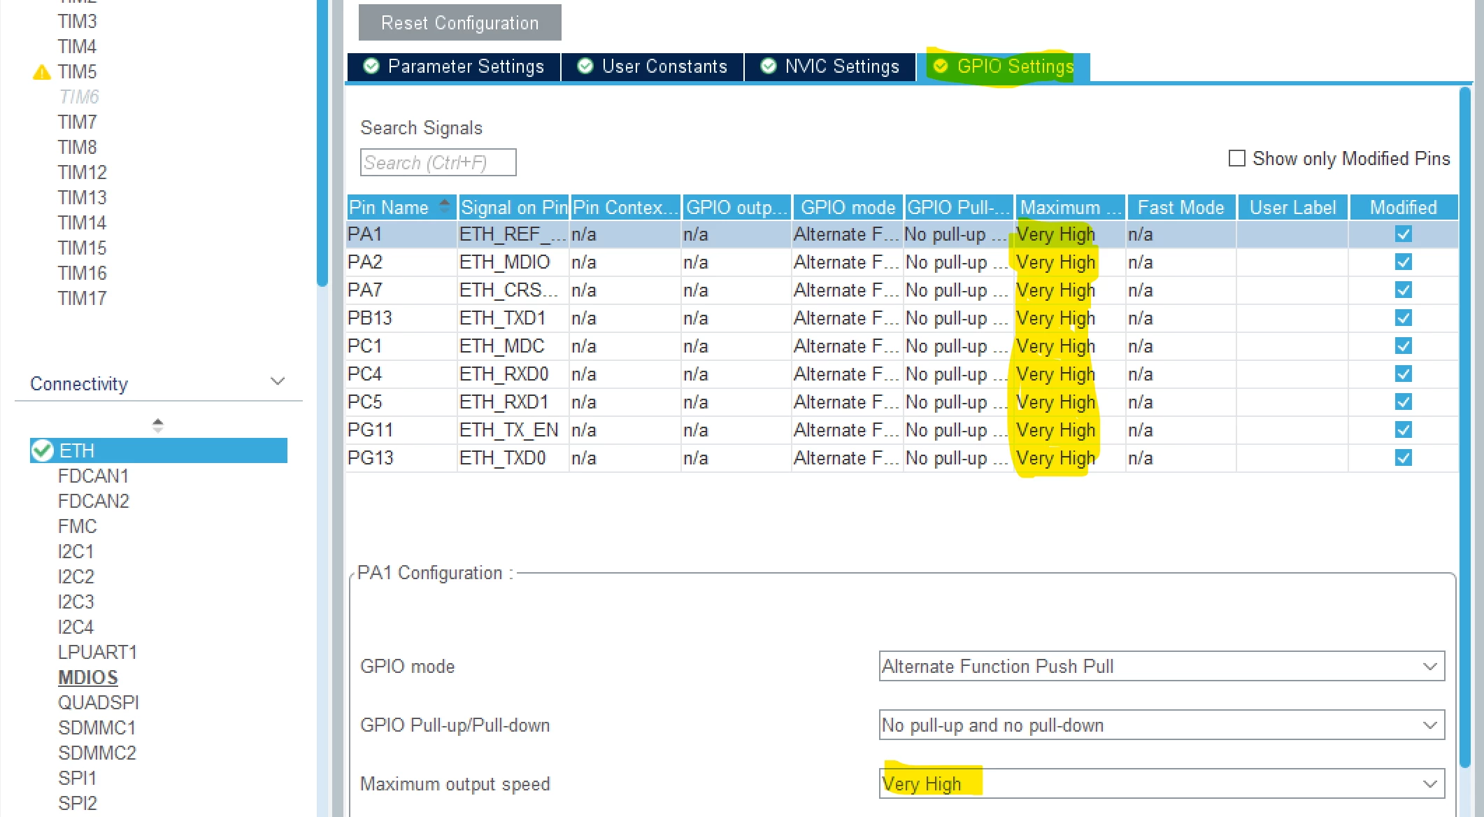Viewport: 1484px width, 817px height.
Task: Select FMC peripheral
Action: click(x=78, y=526)
